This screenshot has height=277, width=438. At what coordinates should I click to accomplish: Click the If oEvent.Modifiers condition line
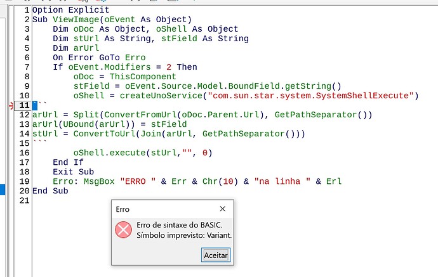[x=125, y=67]
